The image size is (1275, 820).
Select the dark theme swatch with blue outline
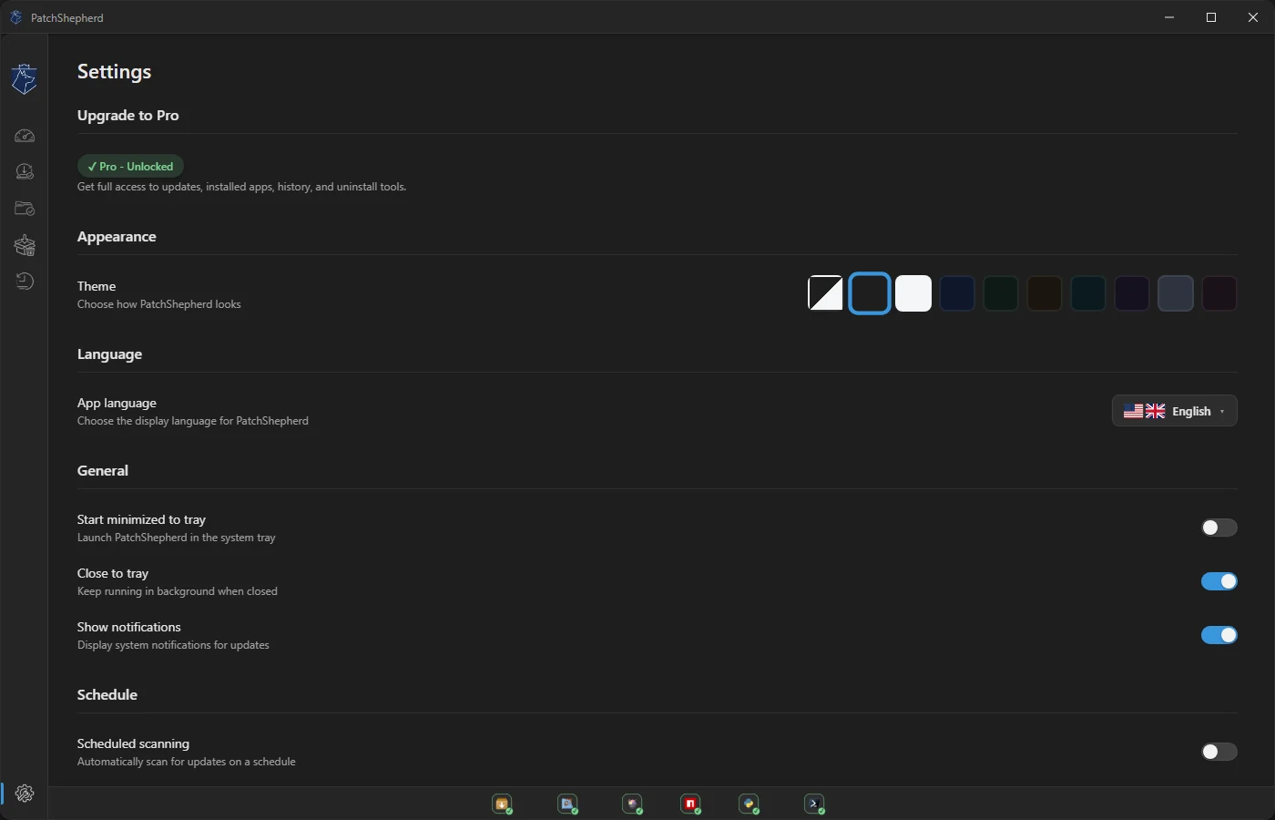870,293
